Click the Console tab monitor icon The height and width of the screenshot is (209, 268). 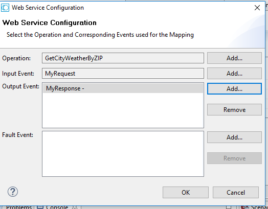coord(40,207)
